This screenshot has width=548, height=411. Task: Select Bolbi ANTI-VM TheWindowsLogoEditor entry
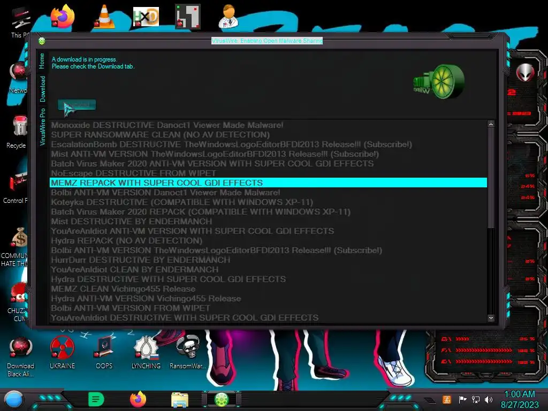pos(269,250)
